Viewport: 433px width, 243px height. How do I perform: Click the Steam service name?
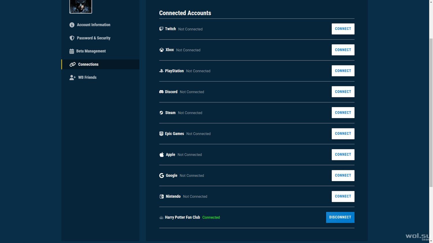click(x=170, y=113)
